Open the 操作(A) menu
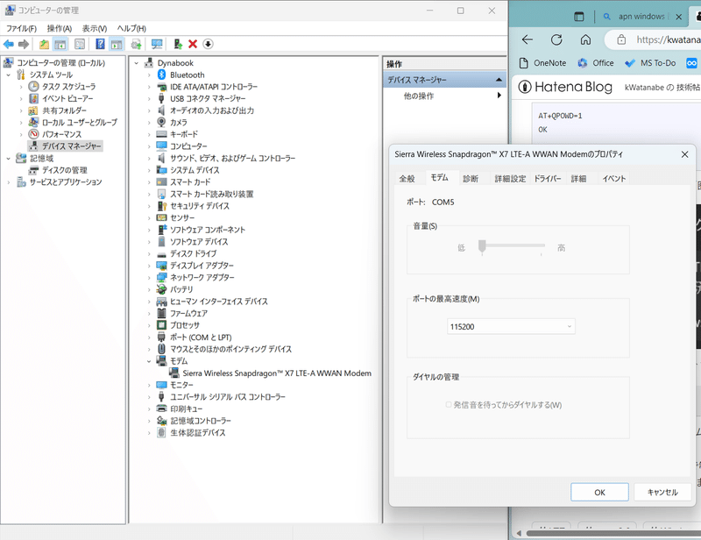701x540 pixels. click(x=60, y=28)
